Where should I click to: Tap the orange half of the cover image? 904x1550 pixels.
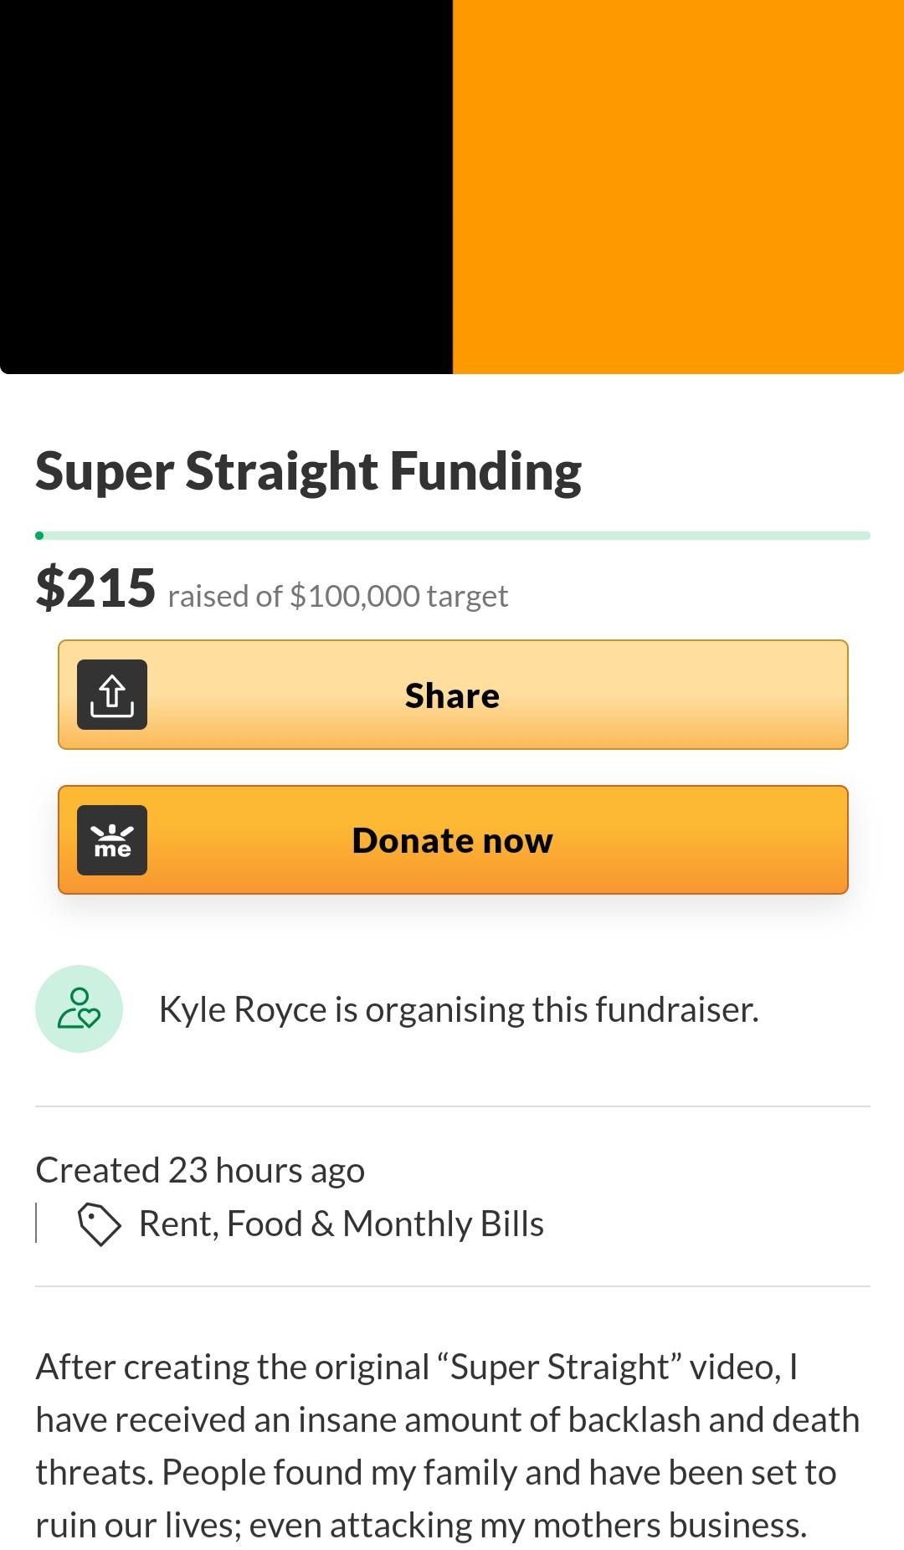click(678, 187)
